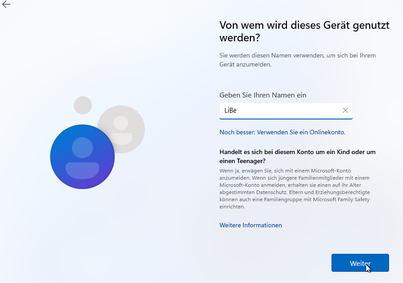Click the grey paragraph about Microsoft-Konto
The width and height of the screenshot is (403, 283).
[x=294, y=189]
